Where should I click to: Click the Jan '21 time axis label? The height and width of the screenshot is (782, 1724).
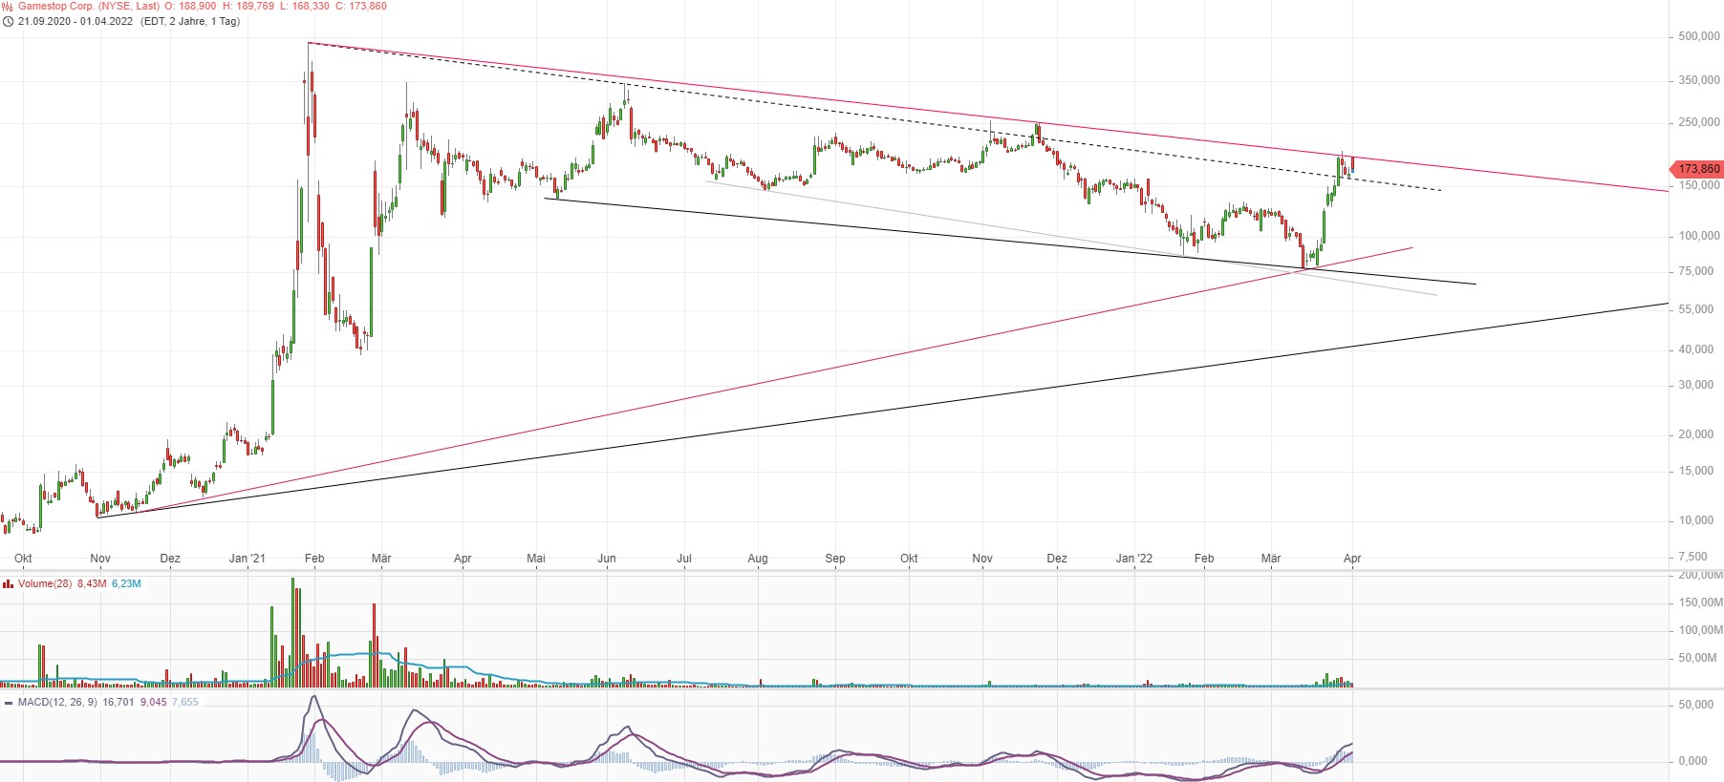pyautogui.click(x=248, y=559)
